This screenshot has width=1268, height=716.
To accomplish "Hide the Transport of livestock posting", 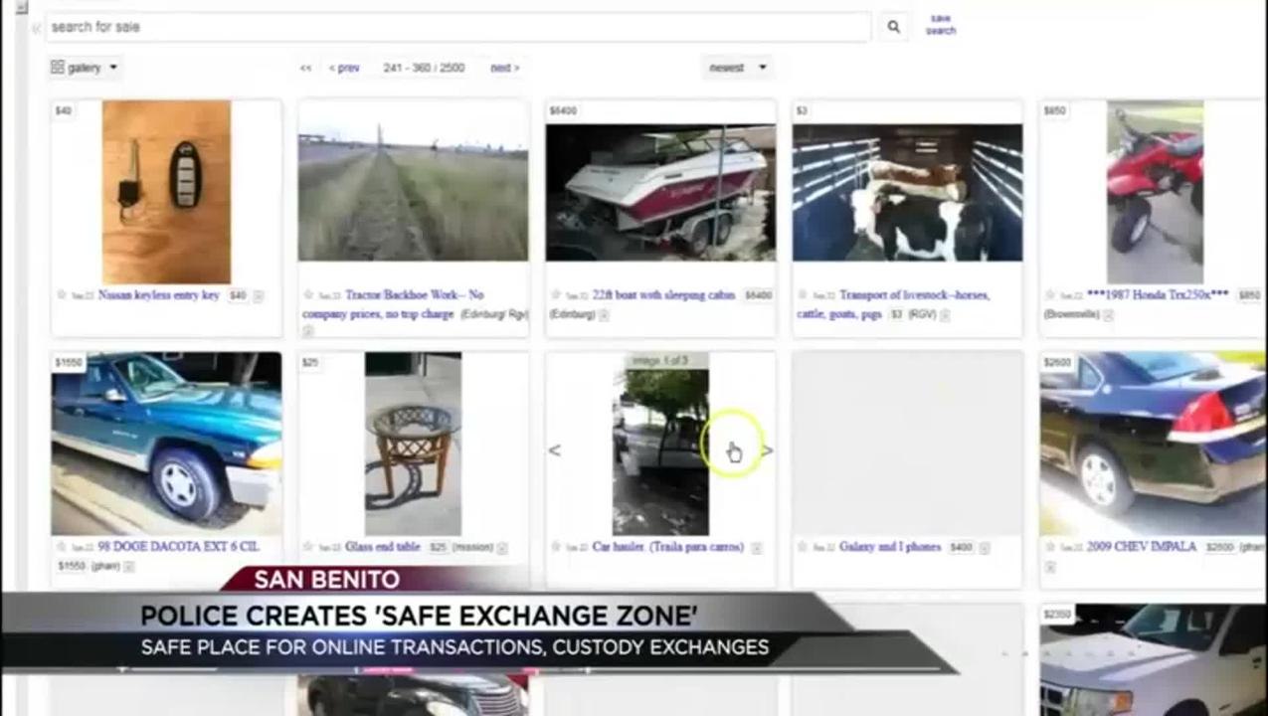I will click(x=945, y=315).
